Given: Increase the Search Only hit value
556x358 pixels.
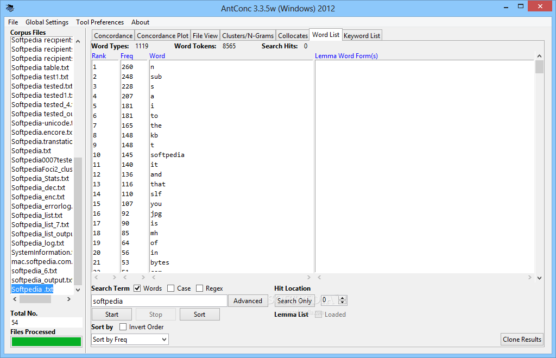Looking at the screenshot, I should click(342, 298).
